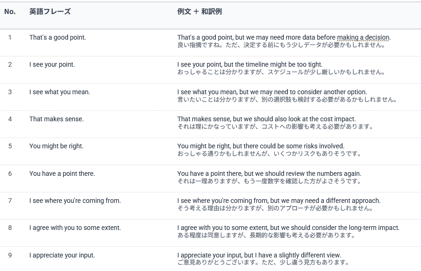Select the phrase cell "I agree with you to some extent."
The image size is (421, 271).
pyautogui.click(x=75, y=228)
